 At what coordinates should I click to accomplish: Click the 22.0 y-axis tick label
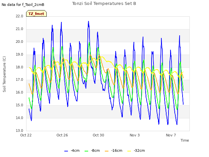click(20, 16)
